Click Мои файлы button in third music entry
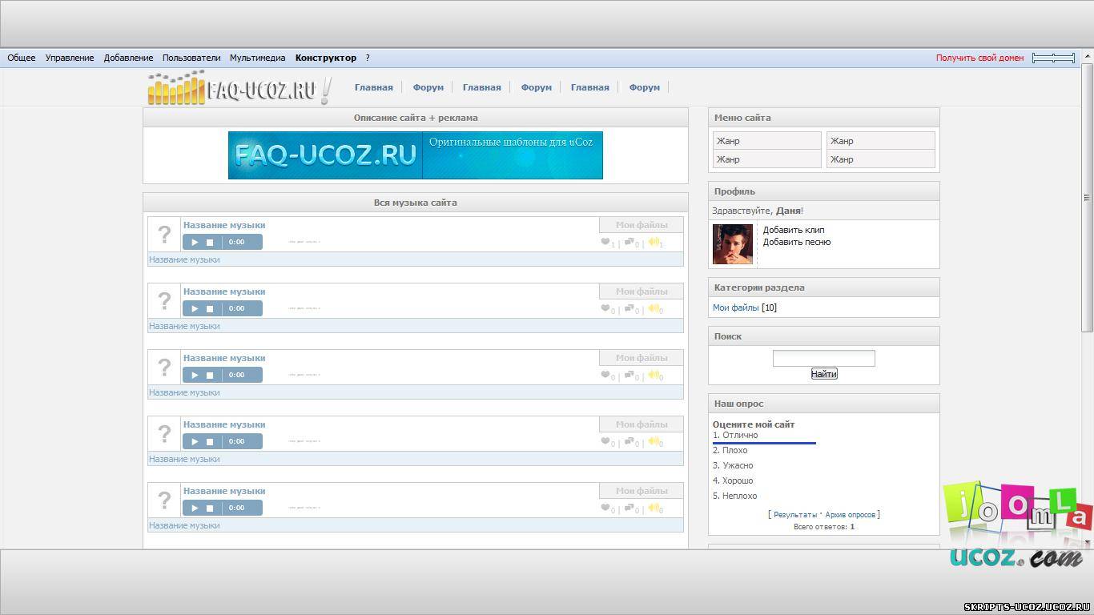The image size is (1094, 615). 642,358
